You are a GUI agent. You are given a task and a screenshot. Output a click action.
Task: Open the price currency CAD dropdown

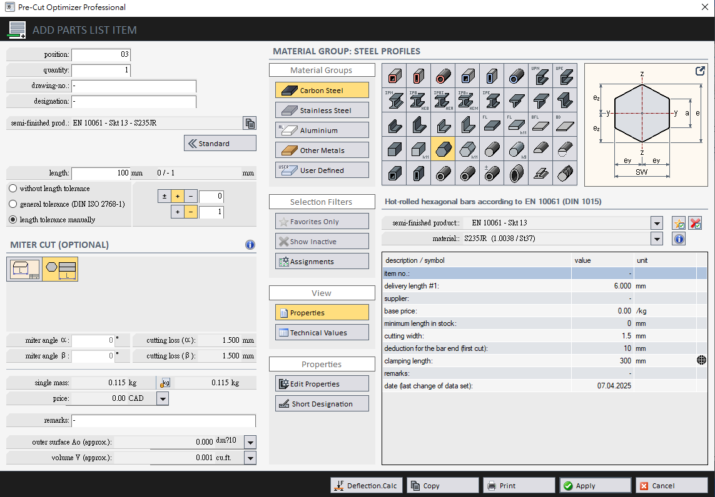pos(162,398)
